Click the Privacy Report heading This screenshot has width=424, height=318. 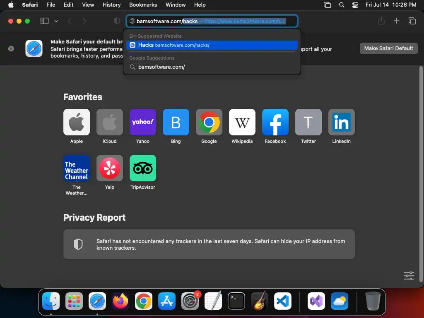tap(94, 218)
